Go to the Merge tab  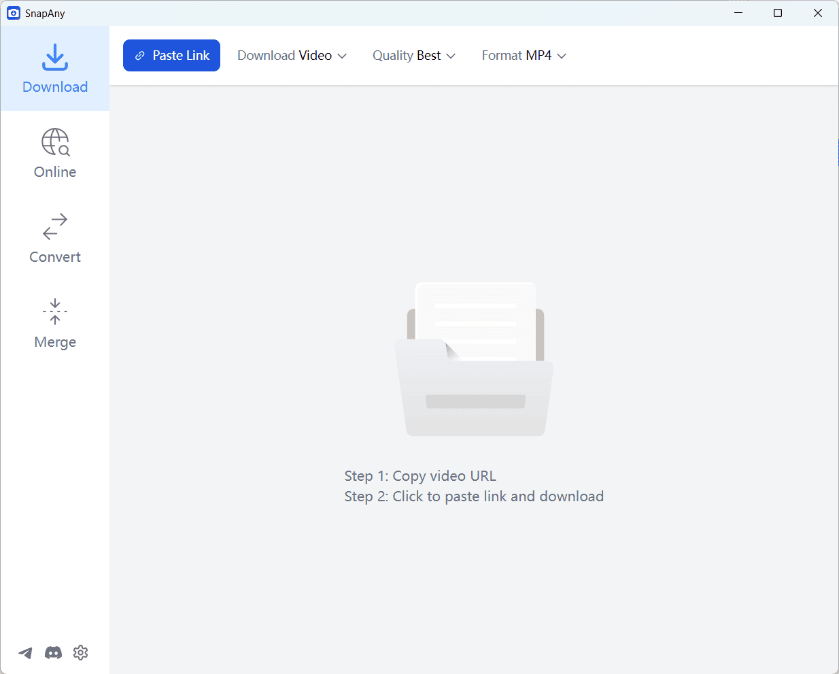point(55,324)
